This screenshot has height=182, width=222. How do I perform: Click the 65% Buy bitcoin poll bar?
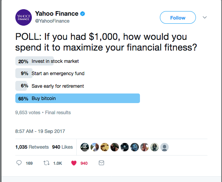pos(77,98)
